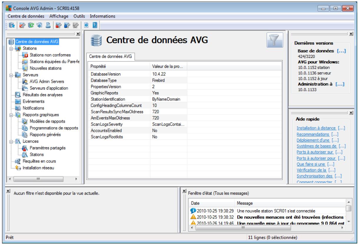The height and width of the screenshot is (244, 359).
Task: Select Programmations de rapports tree item
Action: tap(54, 128)
